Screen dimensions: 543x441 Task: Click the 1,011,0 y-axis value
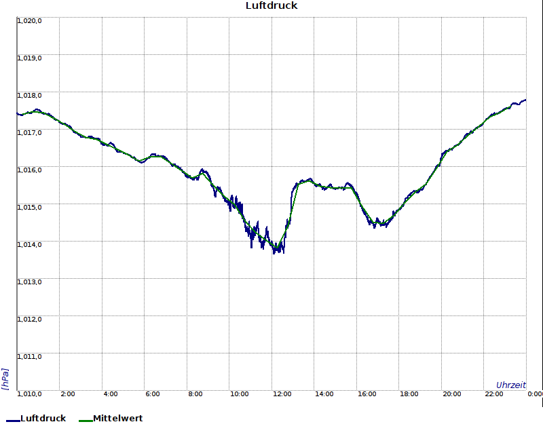pyautogui.click(x=29, y=357)
